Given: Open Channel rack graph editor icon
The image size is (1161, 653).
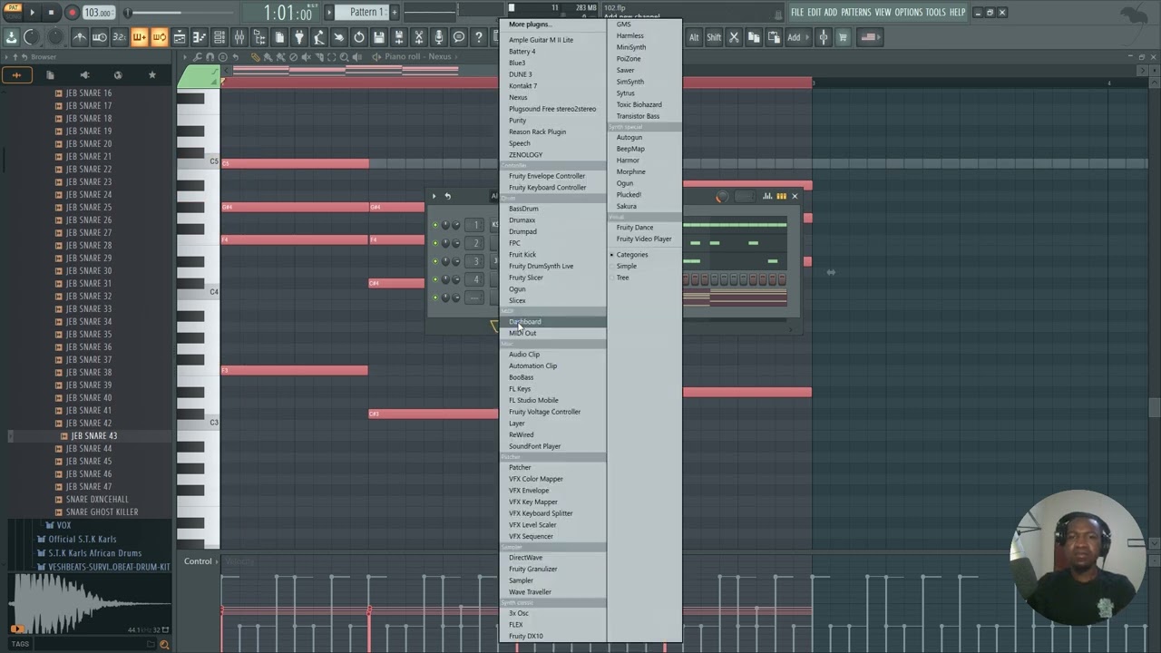Looking at the screenshot, I should point(767,196).
